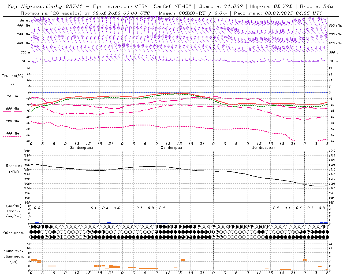Click the Тем-ра(°C) panel label

pyautogui.click(x=13, y=76)
